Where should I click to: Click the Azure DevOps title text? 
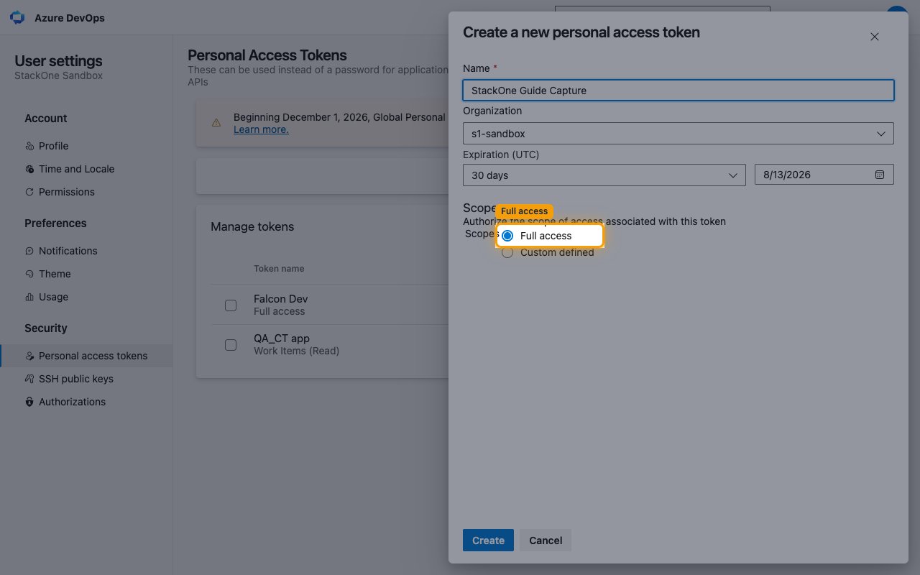click(x=70, y=18)
